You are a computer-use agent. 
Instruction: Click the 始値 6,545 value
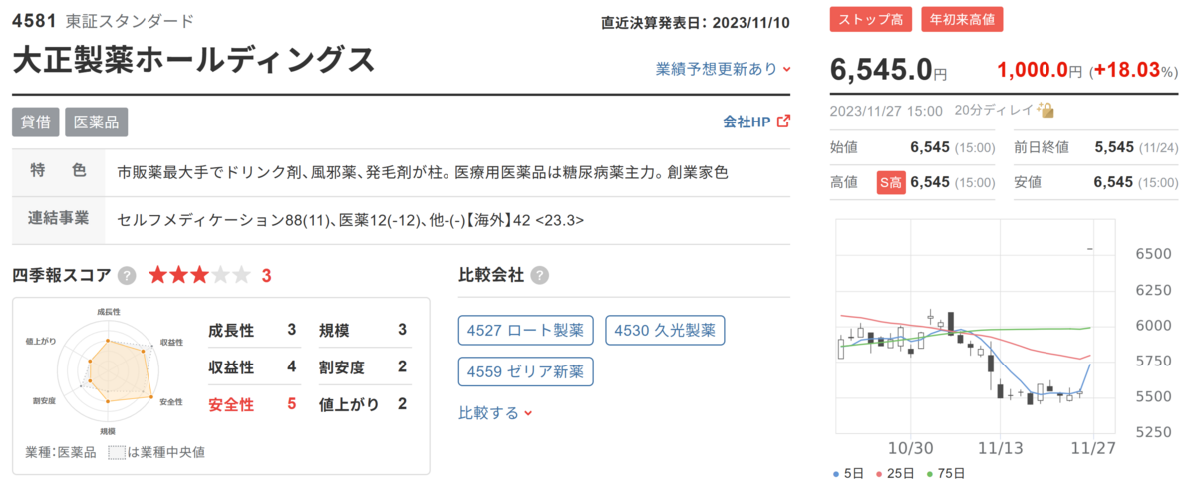pyautogui.click(x=931, y=147)
